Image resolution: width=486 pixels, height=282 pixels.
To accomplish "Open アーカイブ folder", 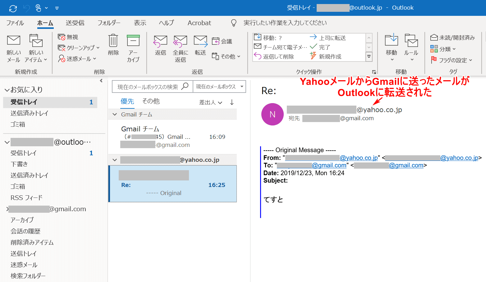I will [x=22, y=220].
